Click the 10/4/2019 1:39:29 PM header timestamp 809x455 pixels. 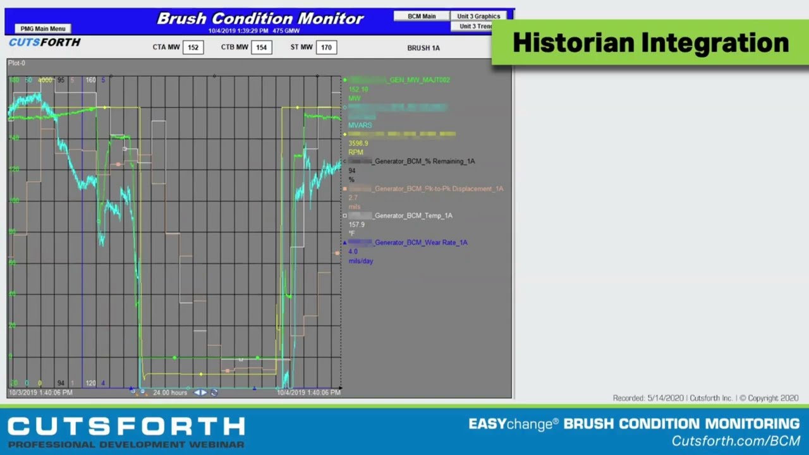pos(238,30)
